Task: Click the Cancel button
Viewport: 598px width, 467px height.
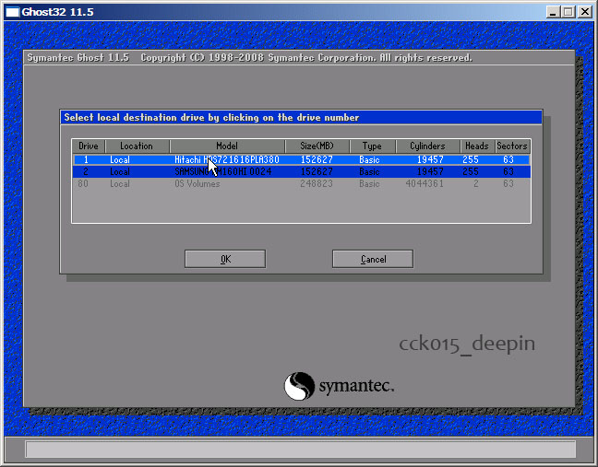Action: click(x=373, y=259)
